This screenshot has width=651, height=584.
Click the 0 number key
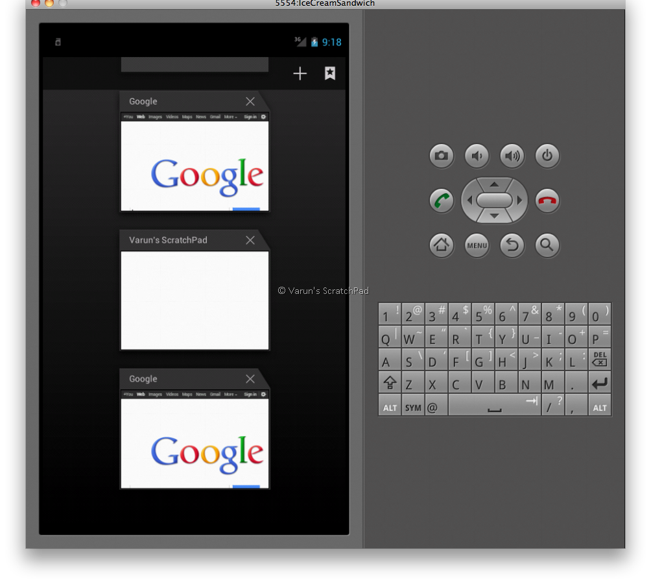[x=600, y=313]
